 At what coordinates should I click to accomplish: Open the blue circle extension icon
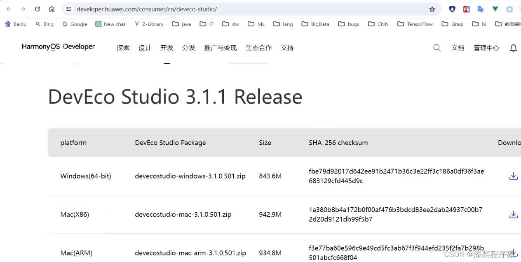509,9
